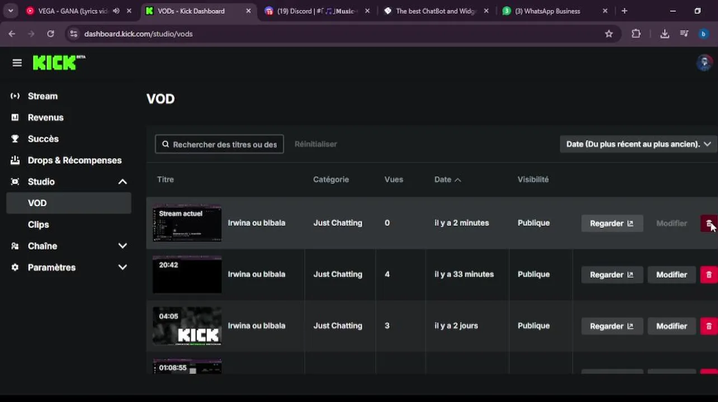Collapse the Studio sidebar section
Image resolution: width=718 pixels, height=402 pixels.
pyautogui.click(x=122, y=181)
